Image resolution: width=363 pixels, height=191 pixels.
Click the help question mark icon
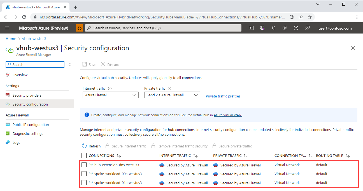pos(296,28)
